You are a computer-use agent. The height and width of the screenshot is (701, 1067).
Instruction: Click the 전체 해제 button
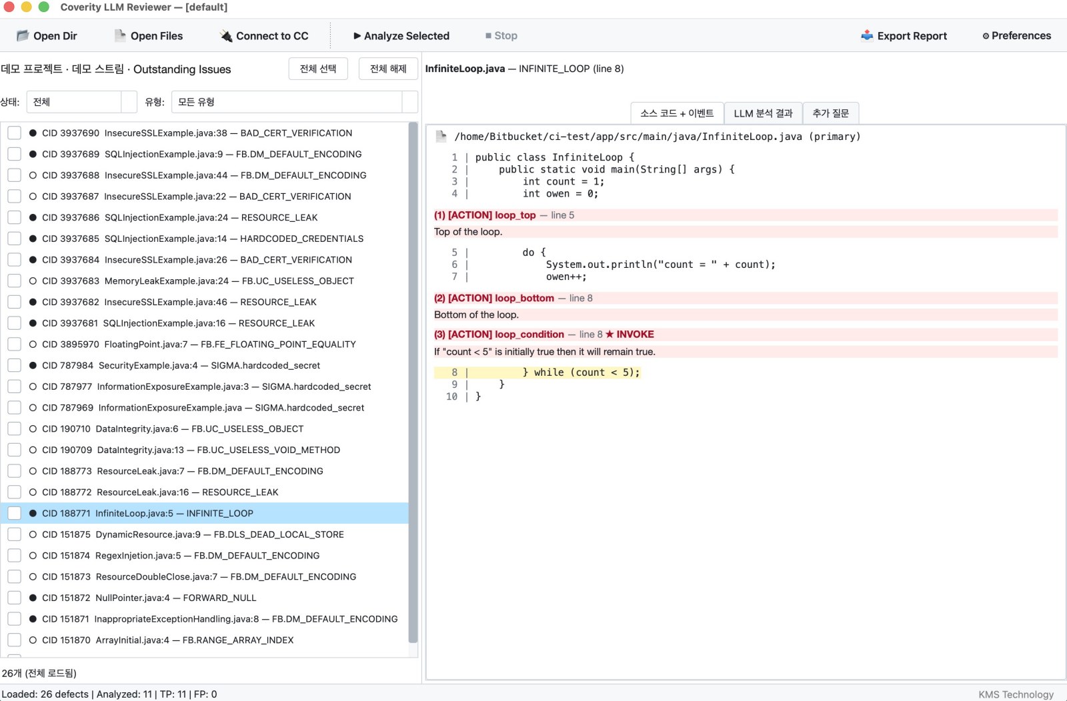388,69
